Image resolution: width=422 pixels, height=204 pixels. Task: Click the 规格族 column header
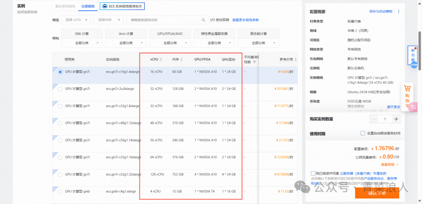click(x=70, y=59)
